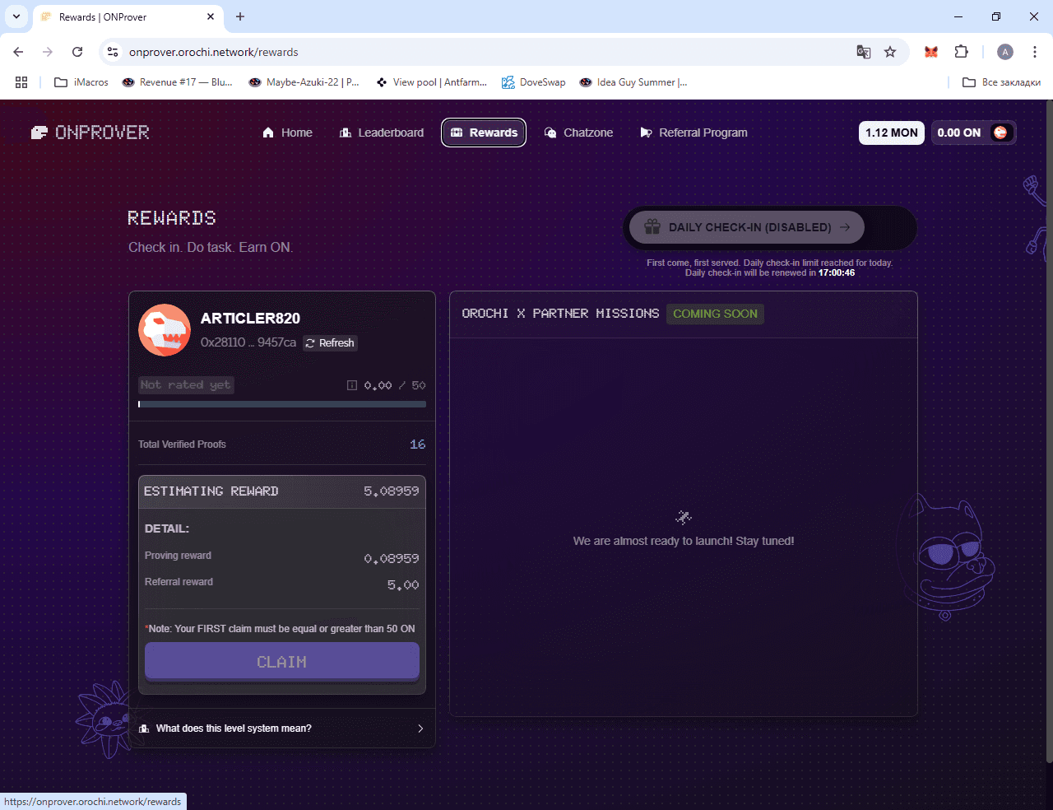
Task: Open the DoveSwap bookmark
Action: 534,82
